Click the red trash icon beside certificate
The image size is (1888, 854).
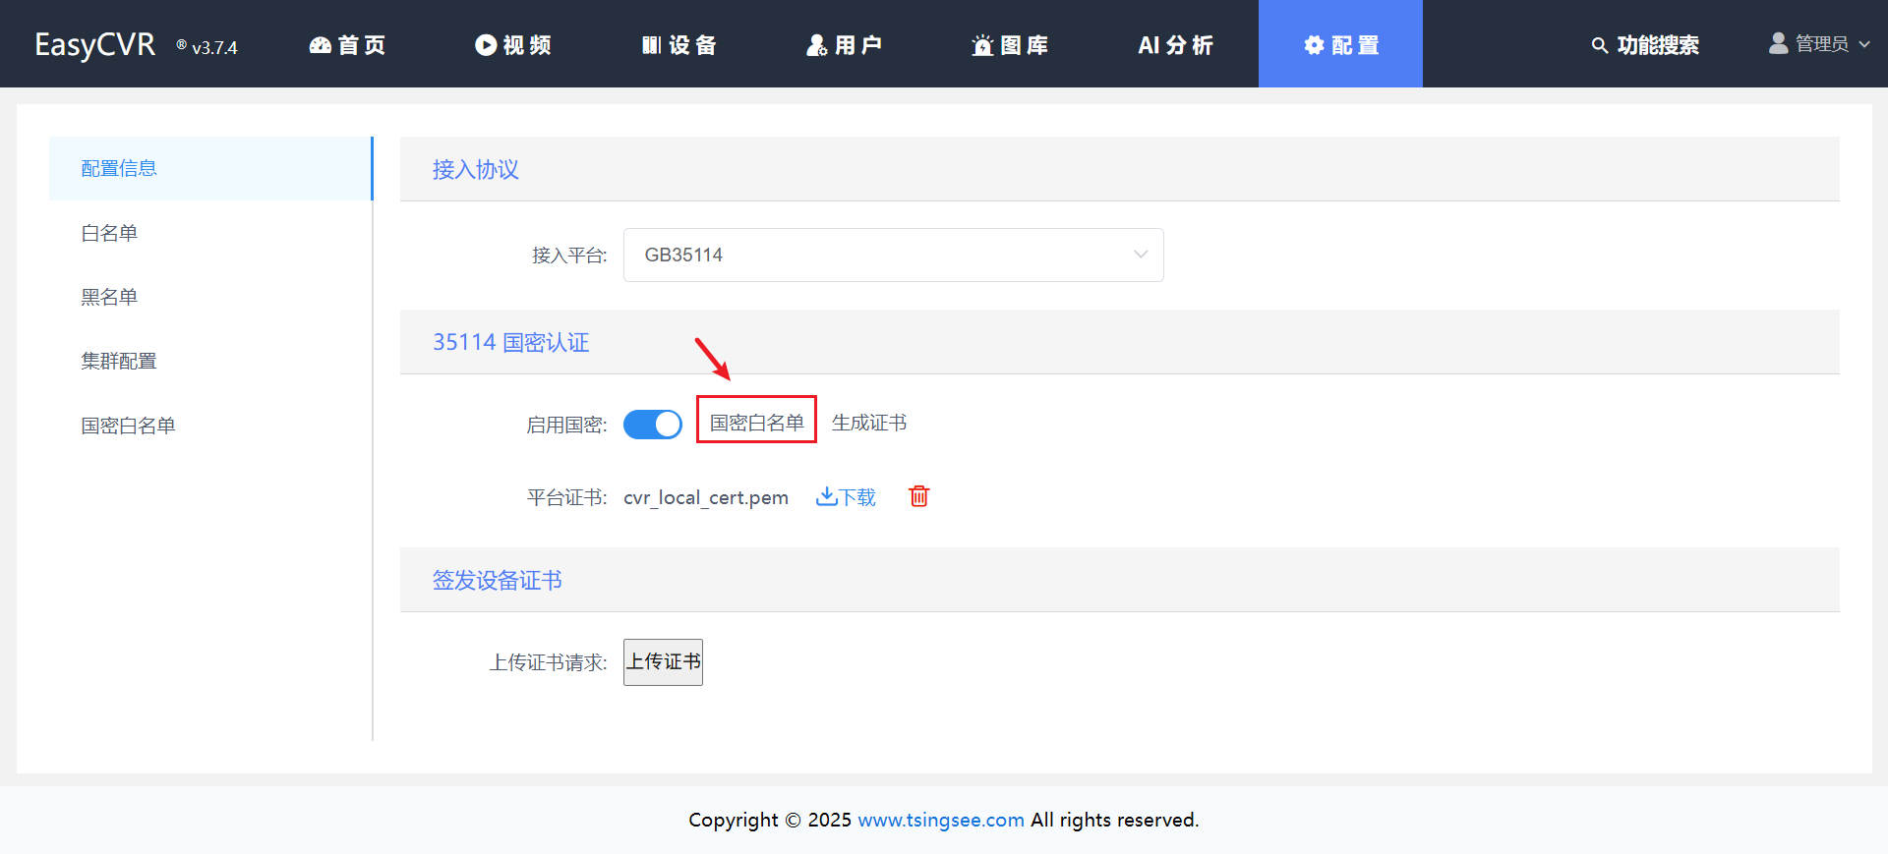coord(919,496)
